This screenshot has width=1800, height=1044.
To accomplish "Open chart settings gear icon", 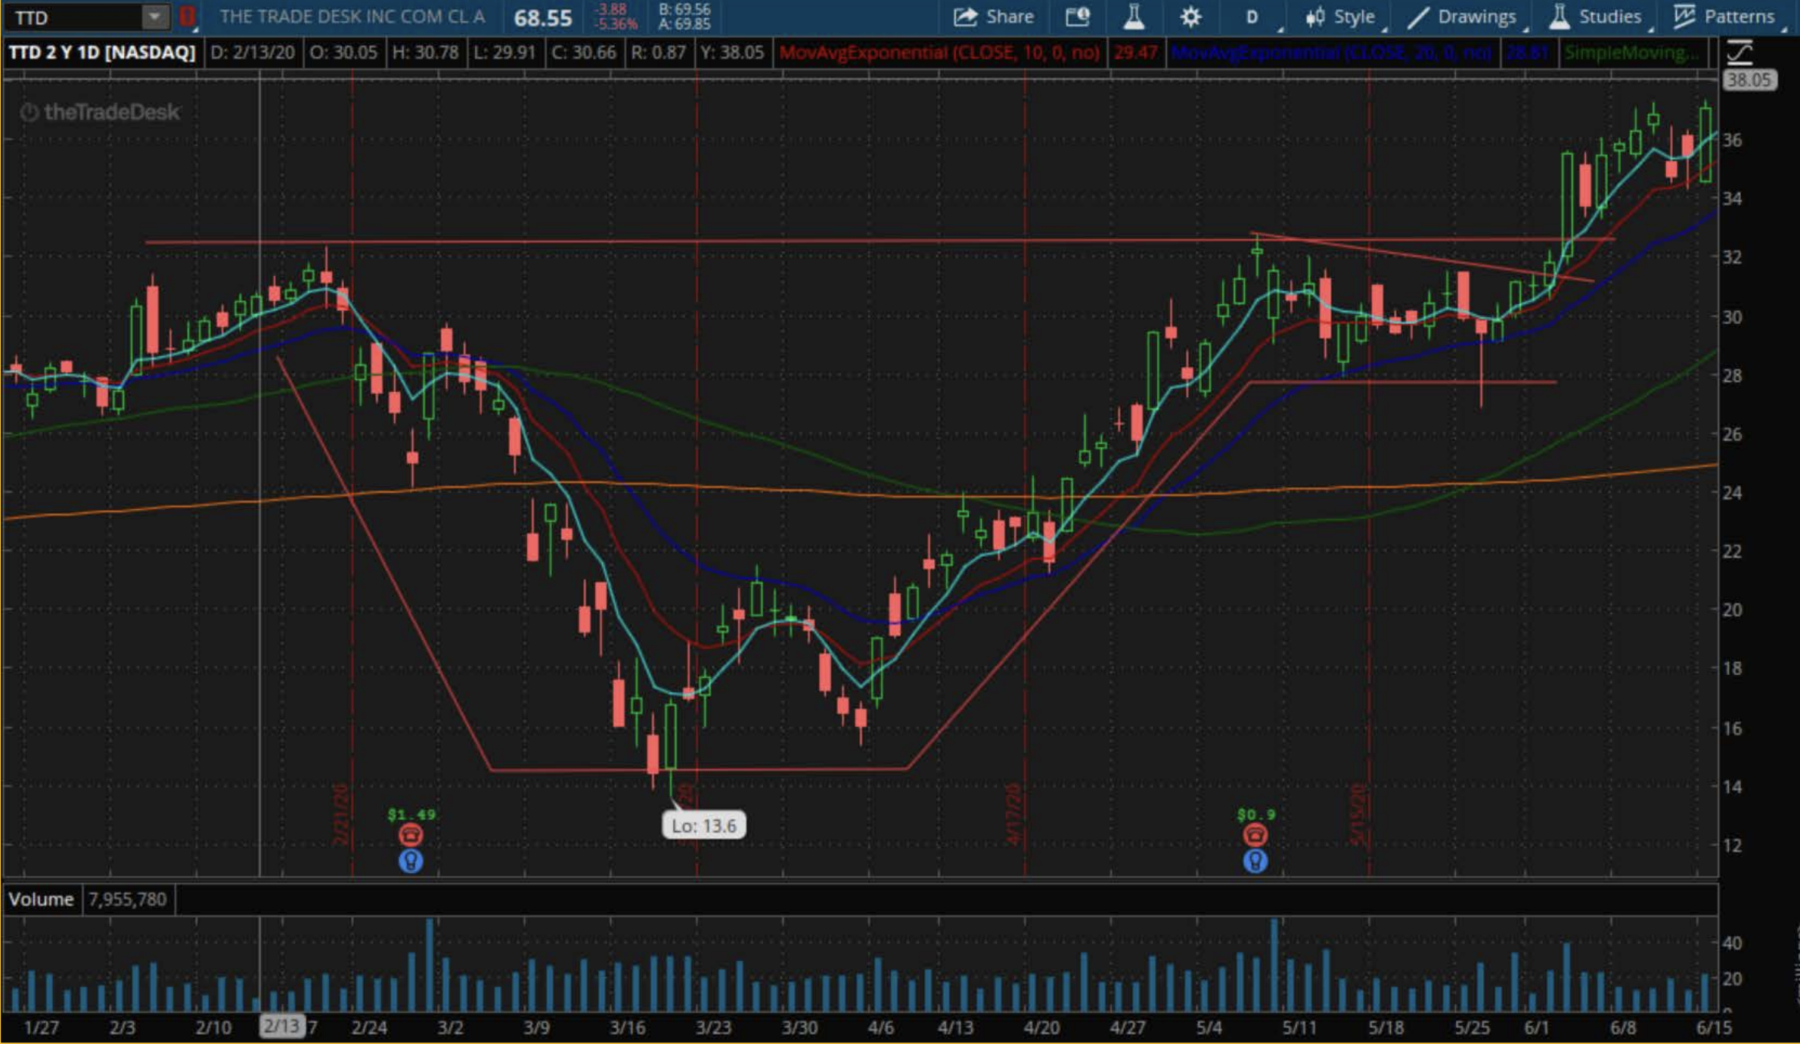I will (x=1190, y=17).
